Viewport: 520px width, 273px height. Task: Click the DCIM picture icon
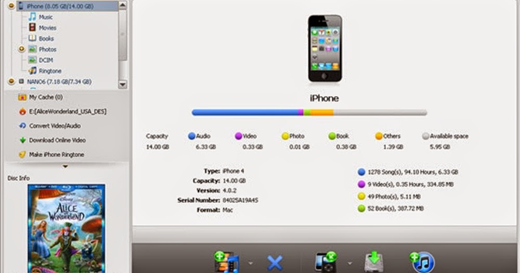click(32, 60)
